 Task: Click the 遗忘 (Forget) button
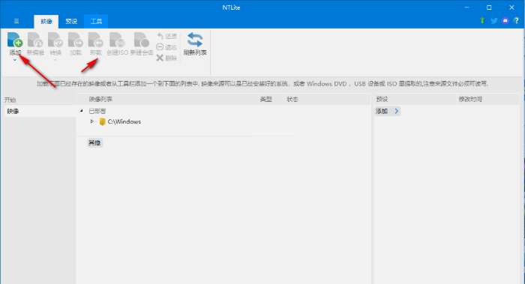point(166,47)
